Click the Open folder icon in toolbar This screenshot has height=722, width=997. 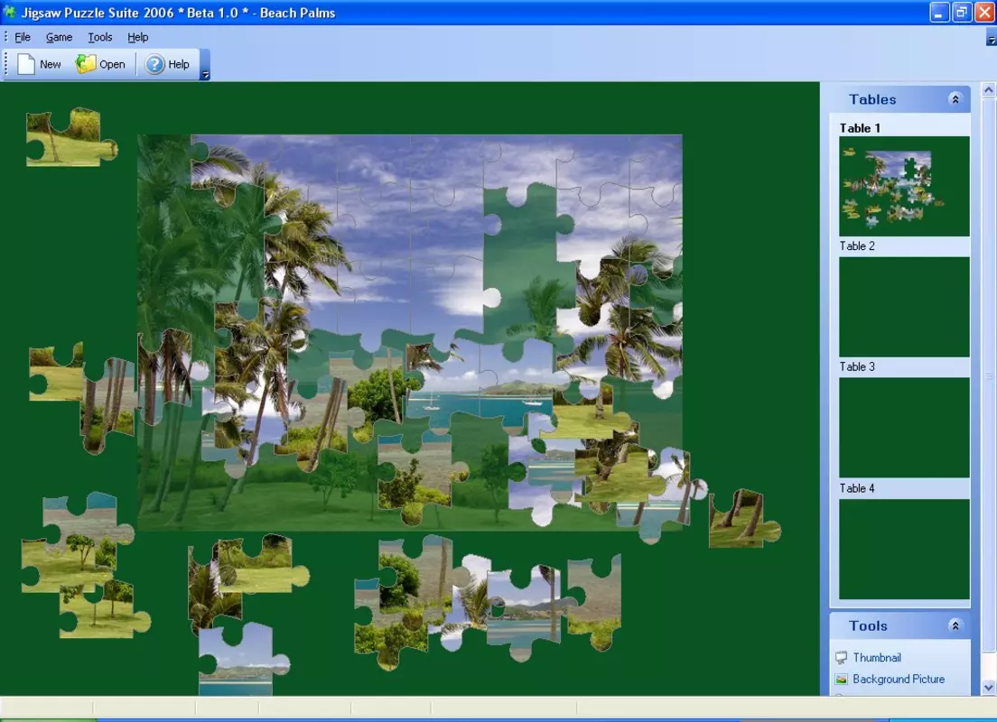[85, 63]
